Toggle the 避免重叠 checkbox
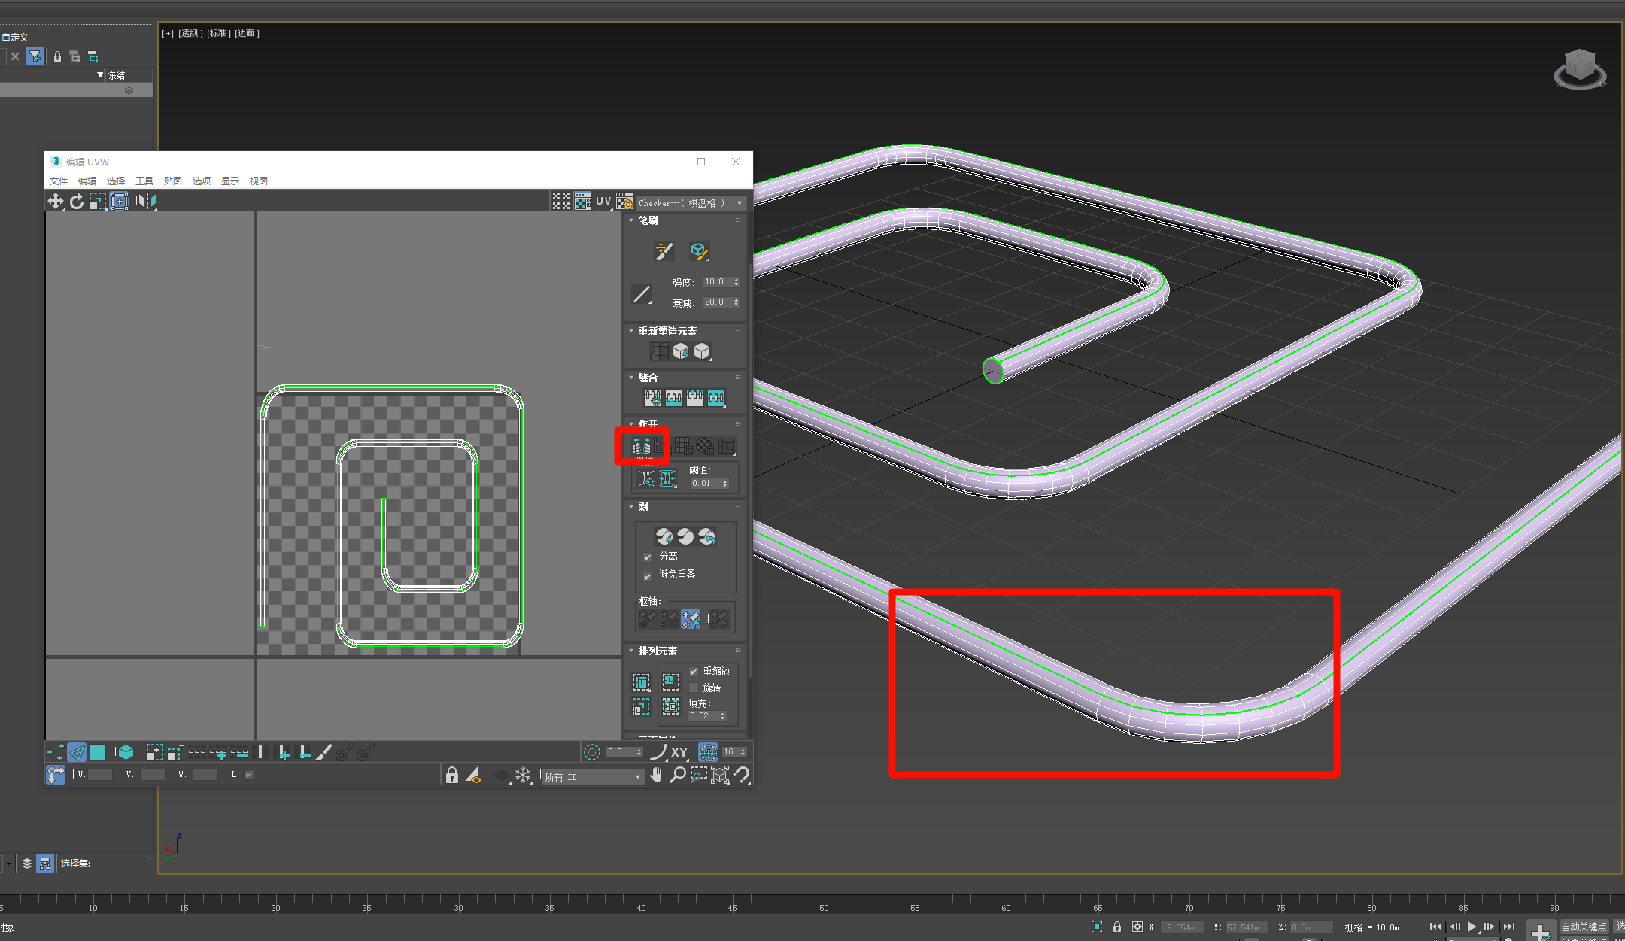Screen dimensions: 1625x941 [x=648, y=575]
